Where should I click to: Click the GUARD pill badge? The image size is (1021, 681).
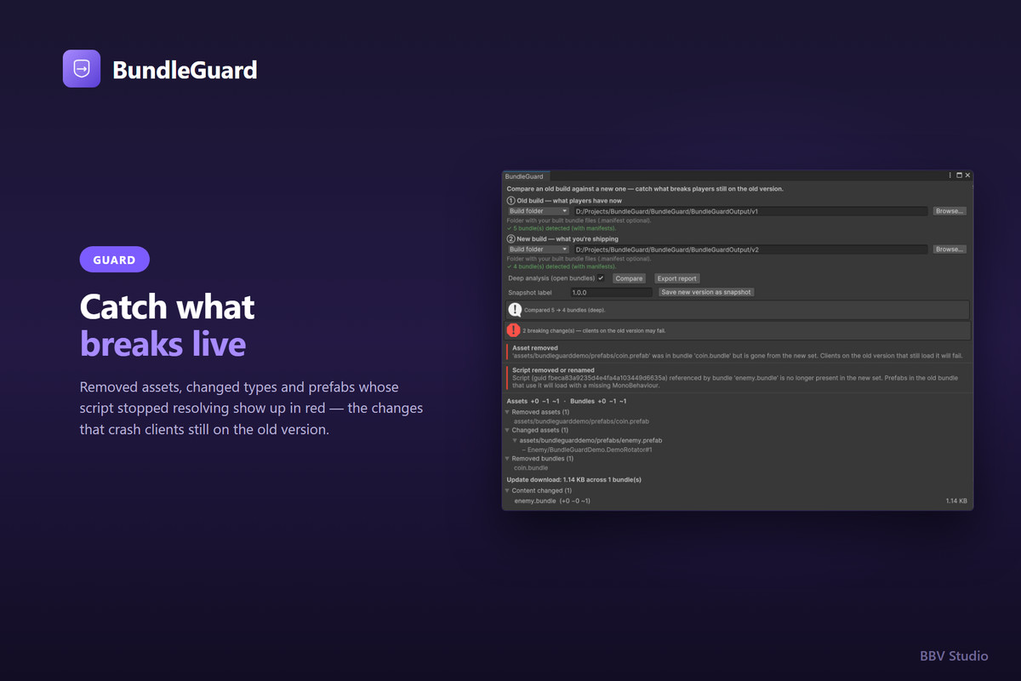coord(115,260)
